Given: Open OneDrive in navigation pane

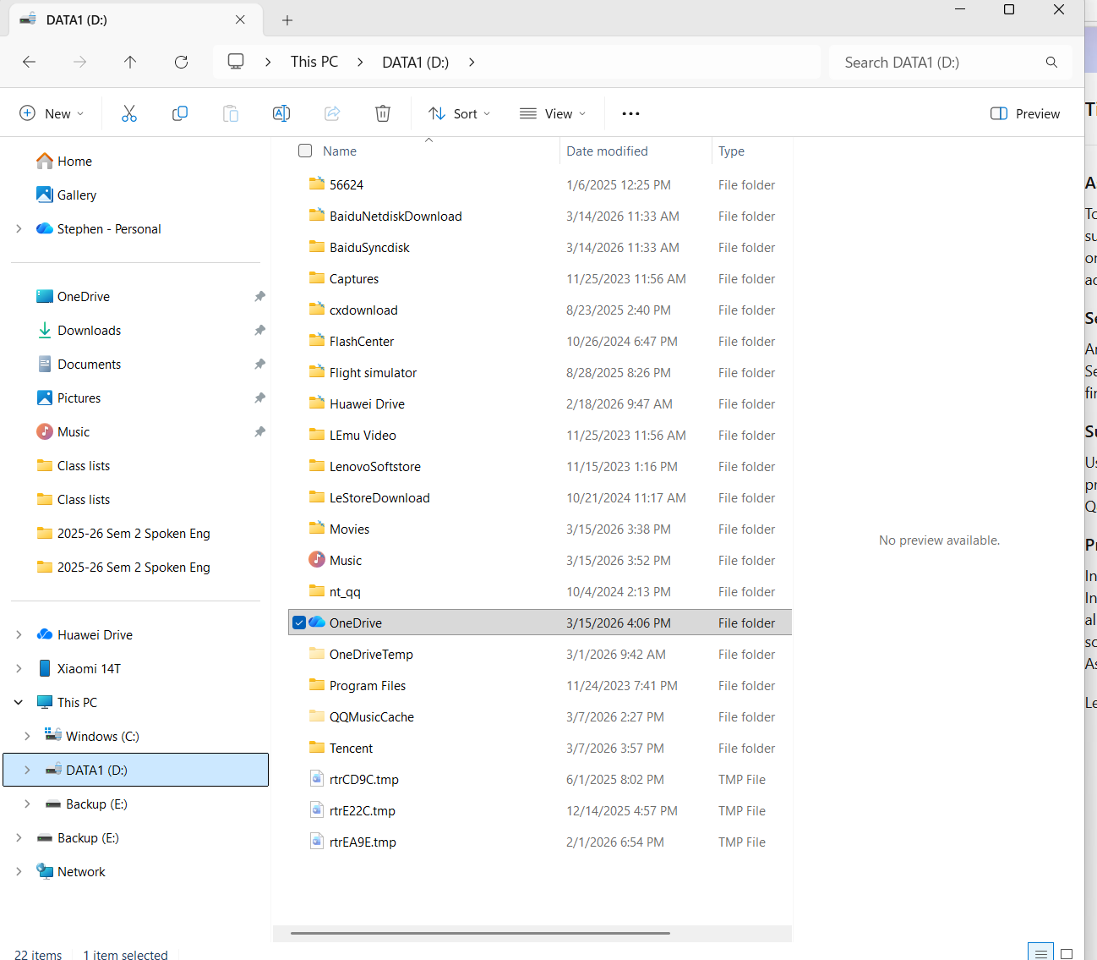Looking at the screenshot, I should coord(83,296).
